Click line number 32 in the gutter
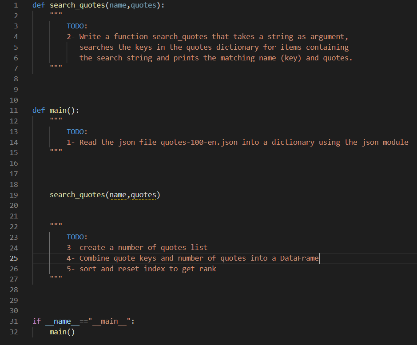Image resolution: width=417 pixels, height=345 pixels. tap(14, 332)
